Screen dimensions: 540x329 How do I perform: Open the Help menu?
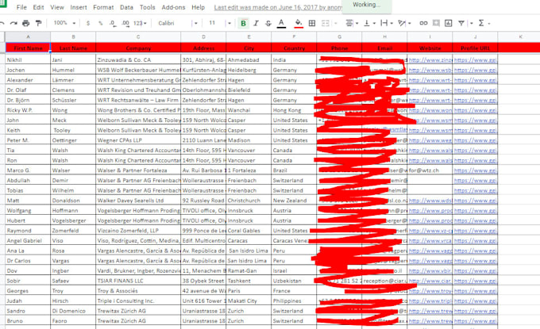point(198,7)
